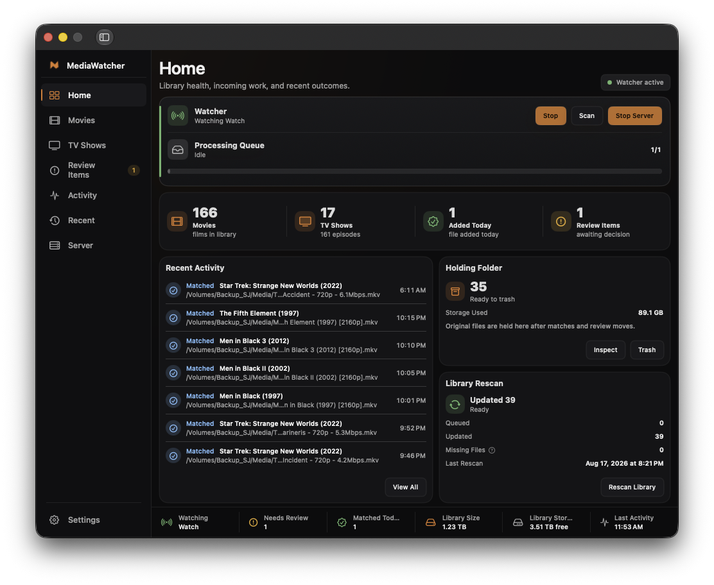
Task: Click the Processing Queue progress bar
Action: (x=415, y=171)
